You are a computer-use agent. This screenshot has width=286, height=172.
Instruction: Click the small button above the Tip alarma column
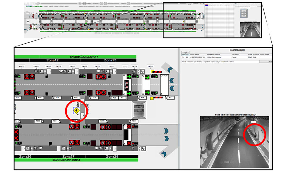185,52
